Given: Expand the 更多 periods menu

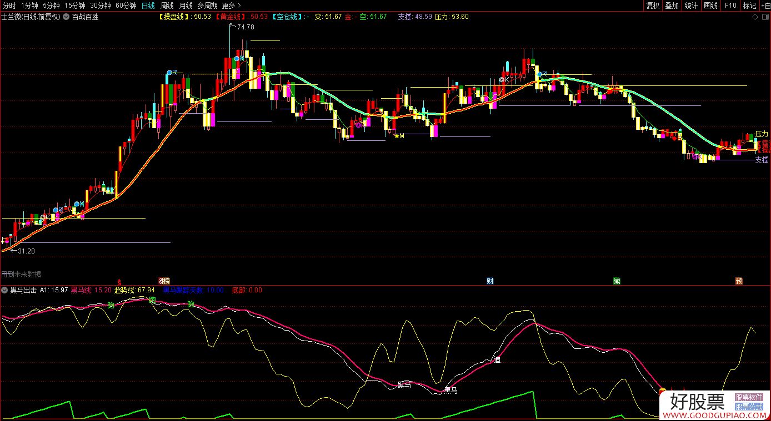Looking at the screenshot, I should [231, 6].
